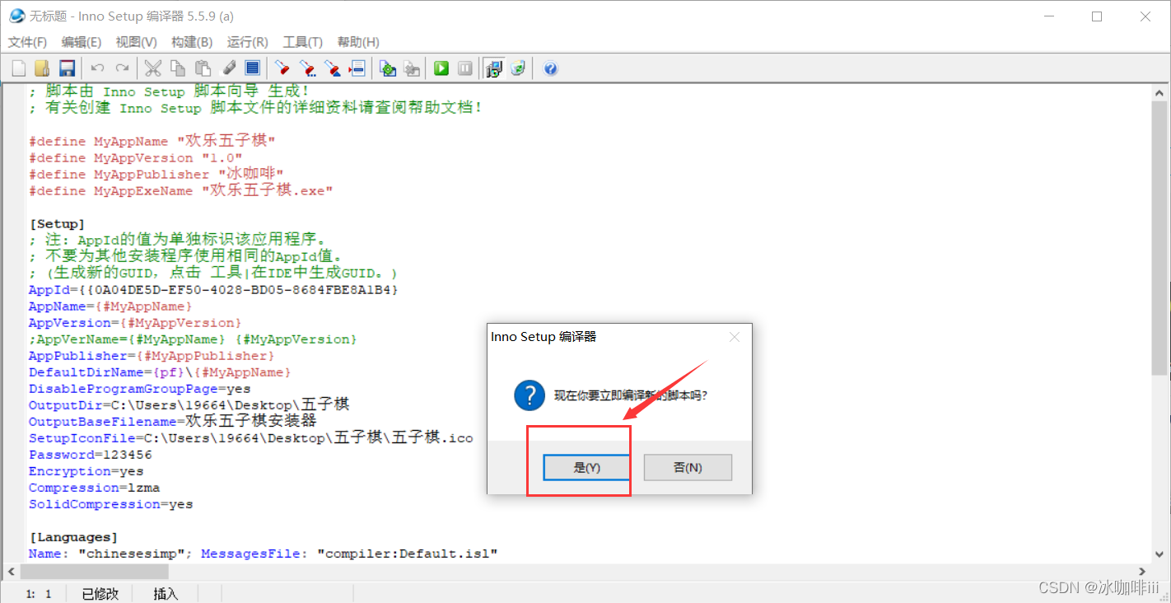1171x603 pixels.
Task: Go to line using the red arrow page icon
Action: pos(357,68)
